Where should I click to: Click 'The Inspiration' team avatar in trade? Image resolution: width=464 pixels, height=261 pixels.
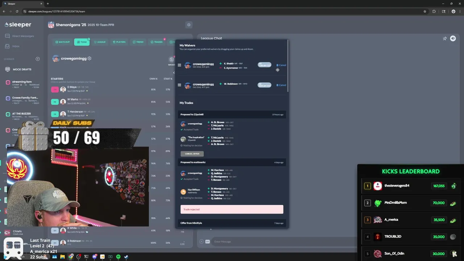pos(183,139)
